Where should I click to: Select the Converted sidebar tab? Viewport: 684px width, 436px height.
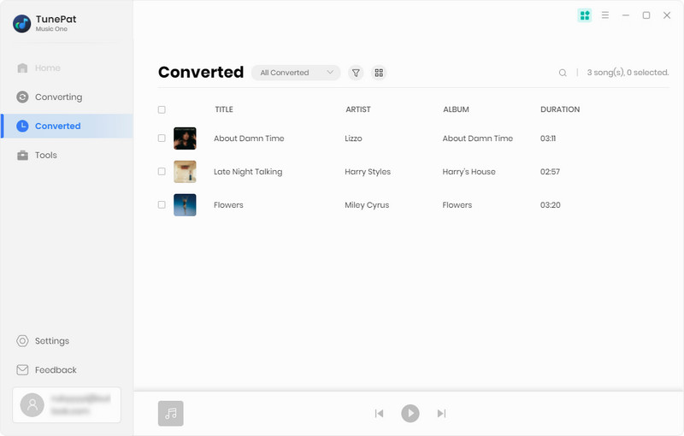tap(68, 126)
